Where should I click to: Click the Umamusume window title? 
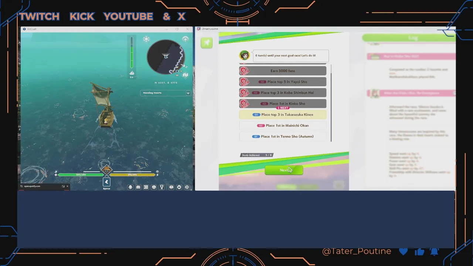point(210,29)
